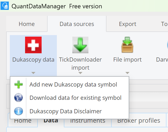This screenshot has width=168, height=132.
Task: Open the Broker profiles tab
Action: pos(139,121)
